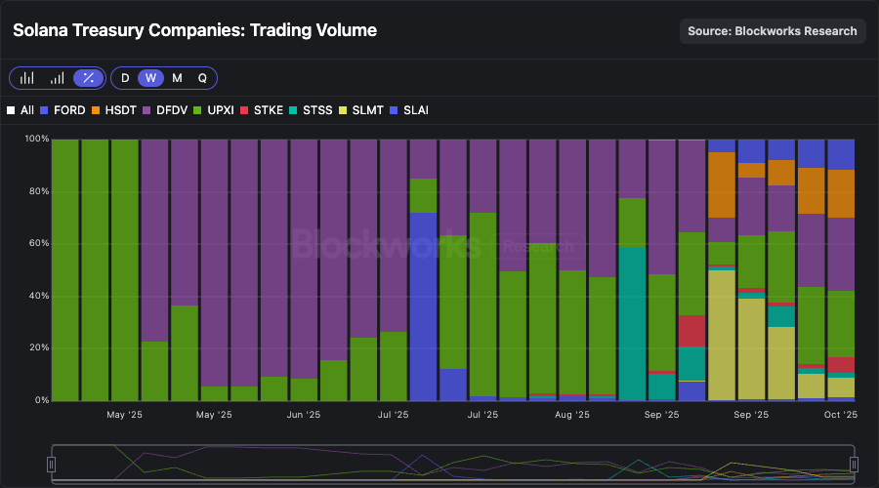879x488 pixels.
Task: Toggle FORD series in the legend
Action: [63, 110]
